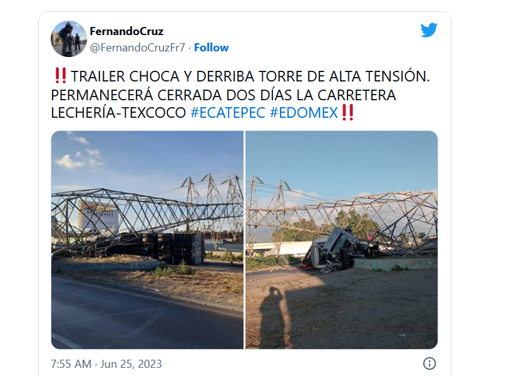Viewport: 514px width, 376px height.
Task: Click the FernandoCruz display name
Action: [126, 31]
